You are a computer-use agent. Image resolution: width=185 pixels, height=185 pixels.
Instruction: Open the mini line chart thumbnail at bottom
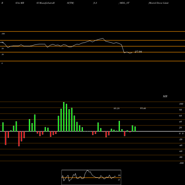(x=91, y=177)
